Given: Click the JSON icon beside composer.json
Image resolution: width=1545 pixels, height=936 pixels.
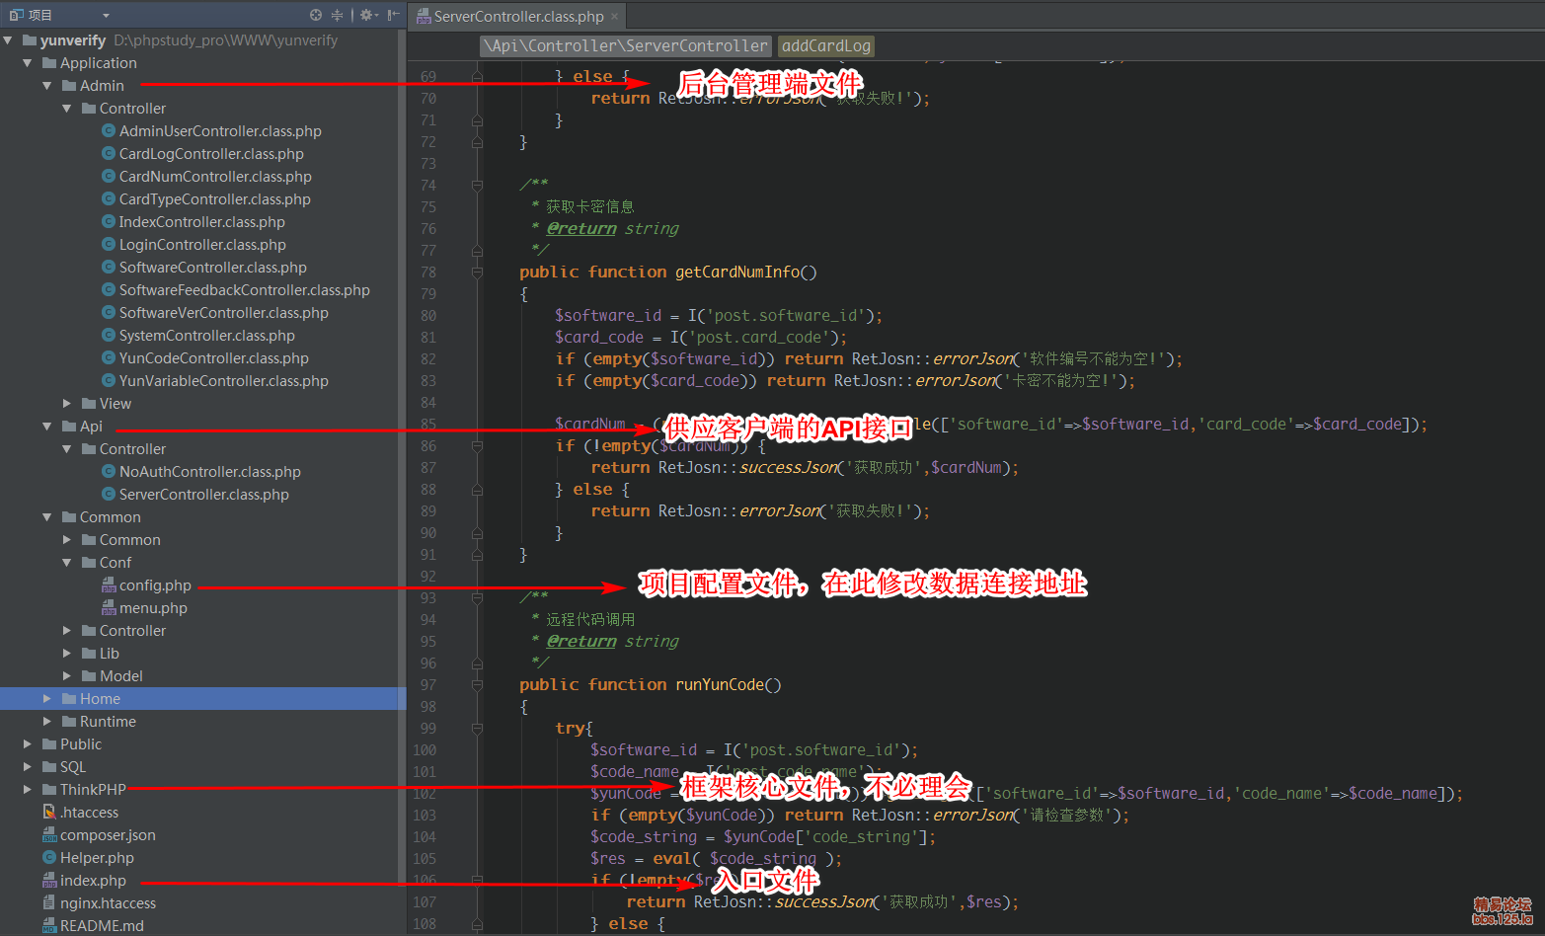Looking at the screenshot, I should tap(49, 835).
